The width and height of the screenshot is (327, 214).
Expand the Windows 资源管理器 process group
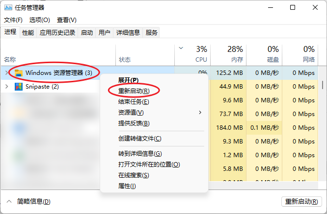7,72
